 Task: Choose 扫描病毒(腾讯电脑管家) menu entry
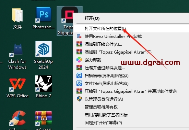(x=131, y=75)
